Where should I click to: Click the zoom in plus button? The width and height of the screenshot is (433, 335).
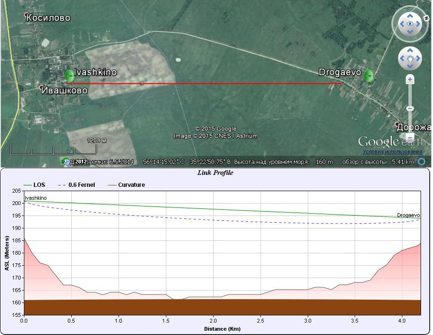coord(410,79)
